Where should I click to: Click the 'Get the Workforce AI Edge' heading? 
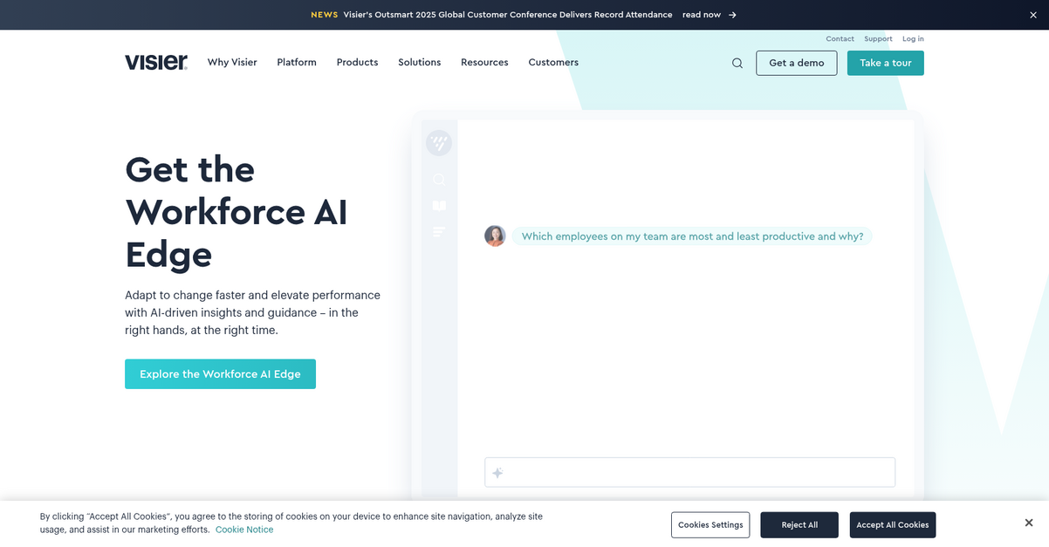click(237, 212)
